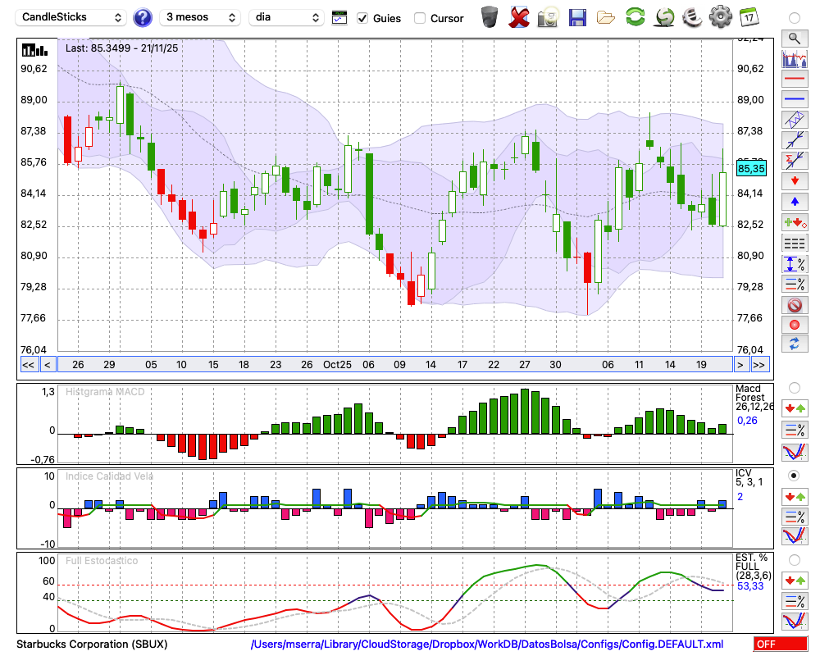The width and height of the screenshot is (820, 656).
Task: Expand the 3 mesos period dropdown
Action: coord(199,17)
